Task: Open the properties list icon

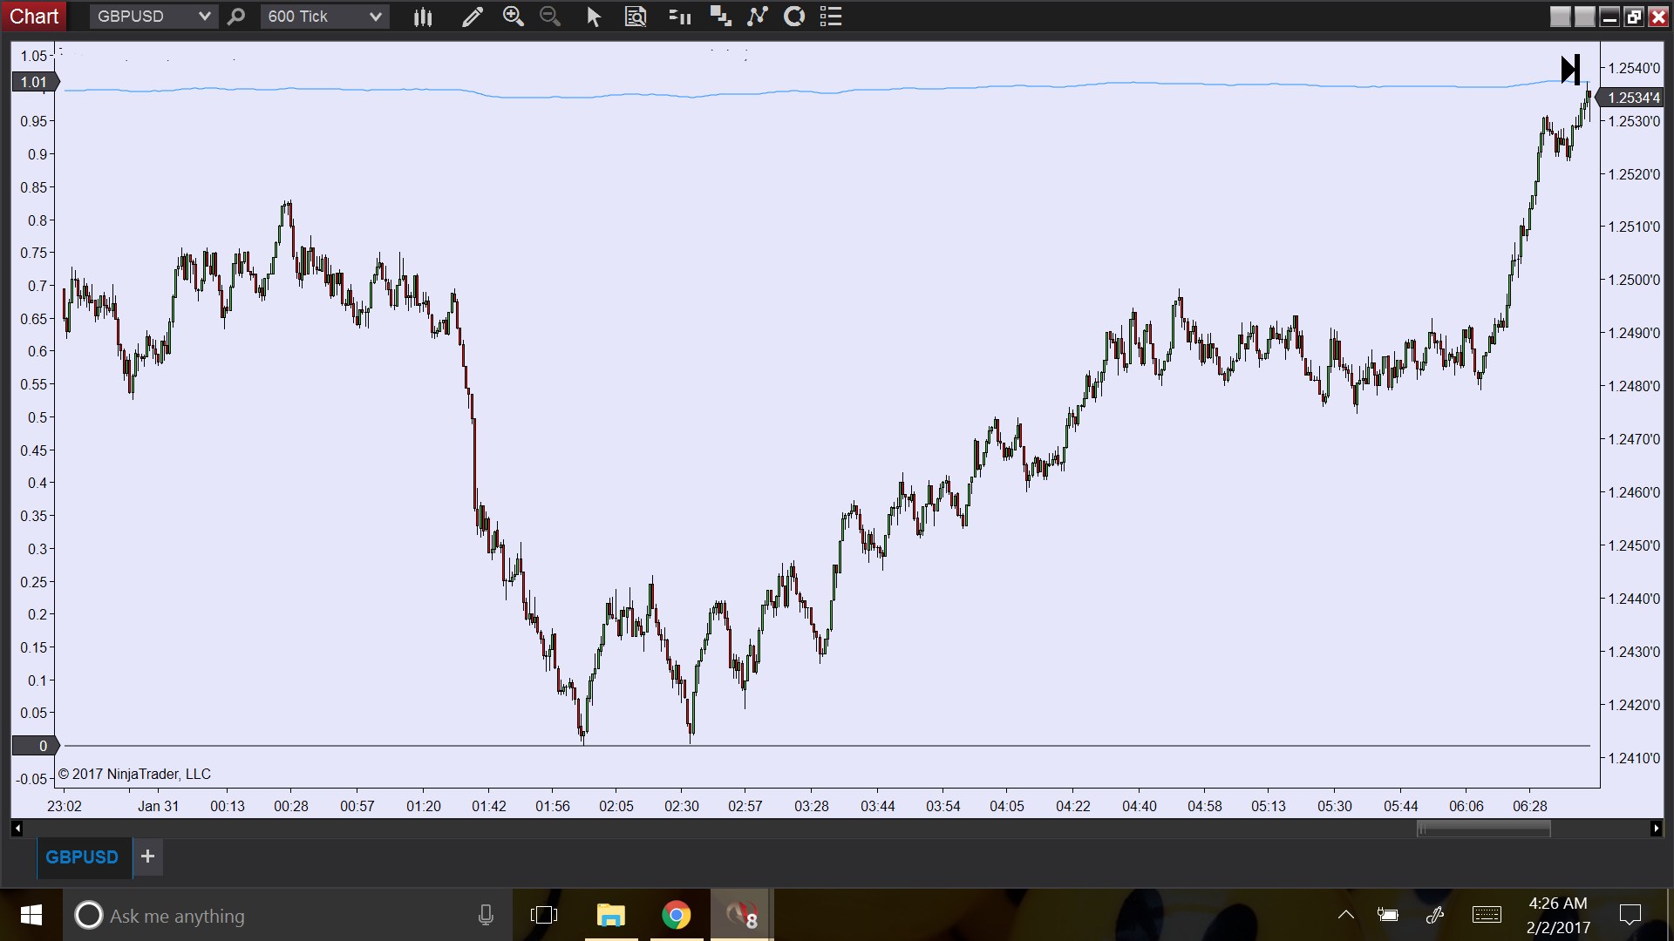Action: pyautogui.click(x=831, y=17)
